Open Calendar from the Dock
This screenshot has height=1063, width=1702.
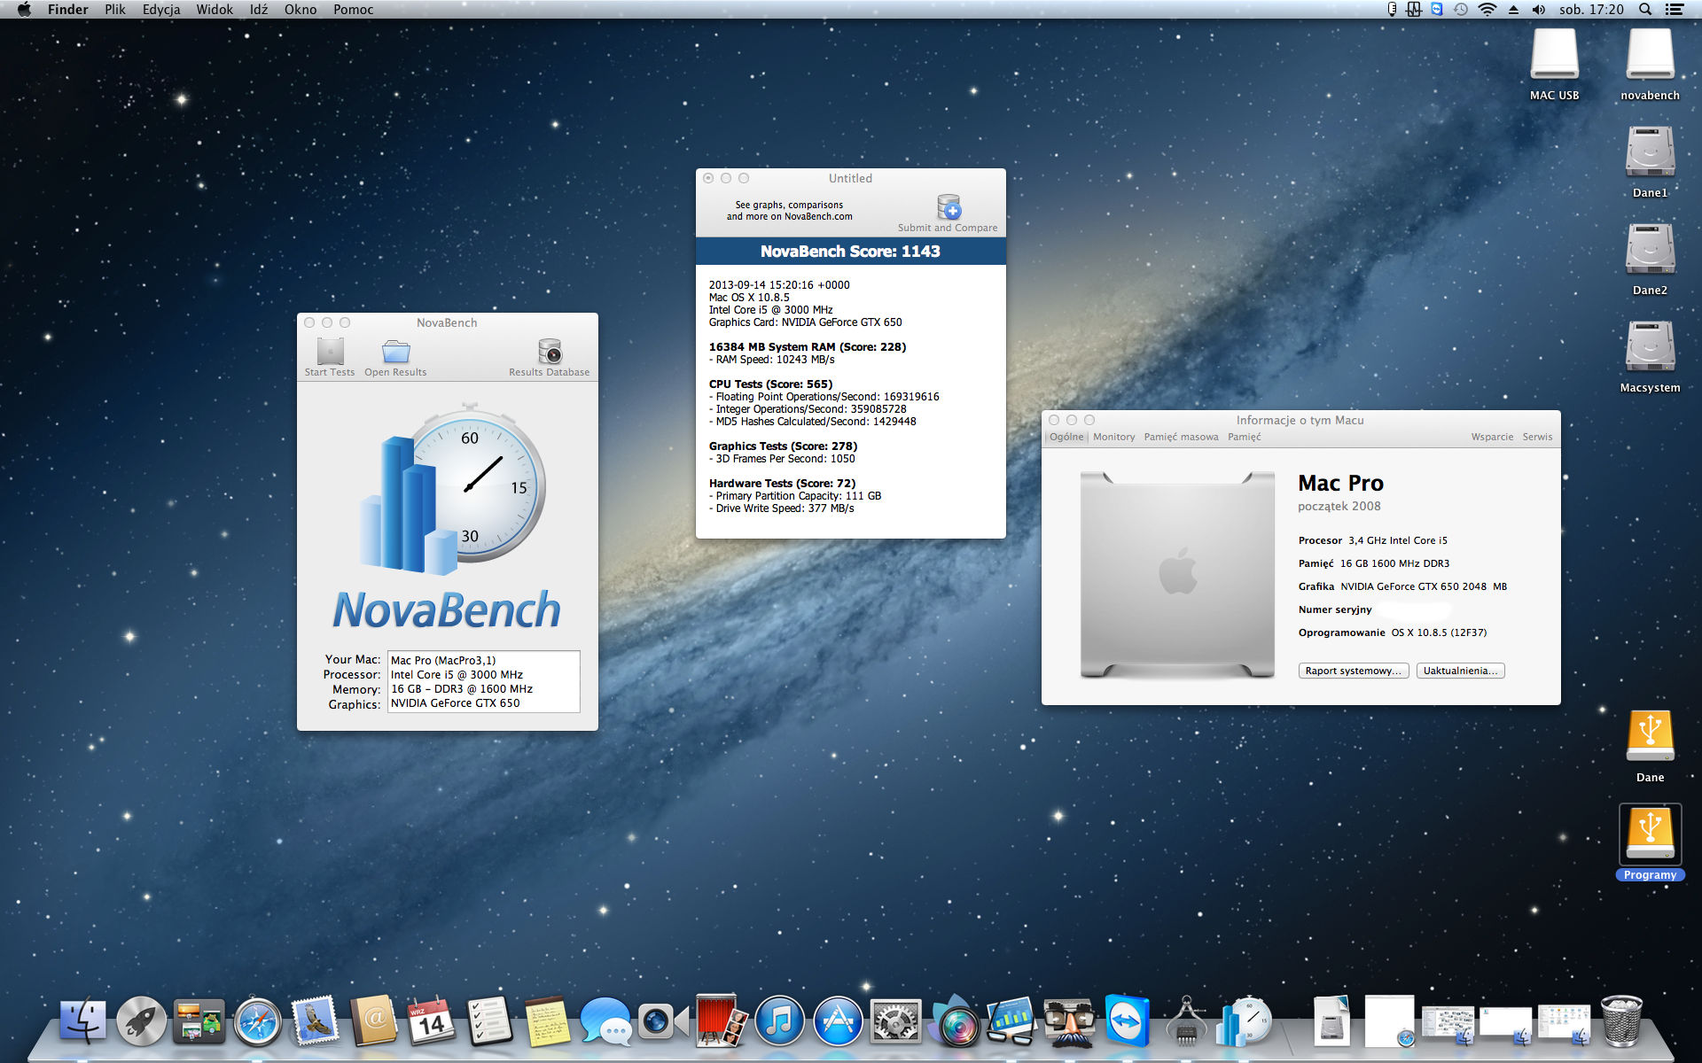click(432, 1020)
